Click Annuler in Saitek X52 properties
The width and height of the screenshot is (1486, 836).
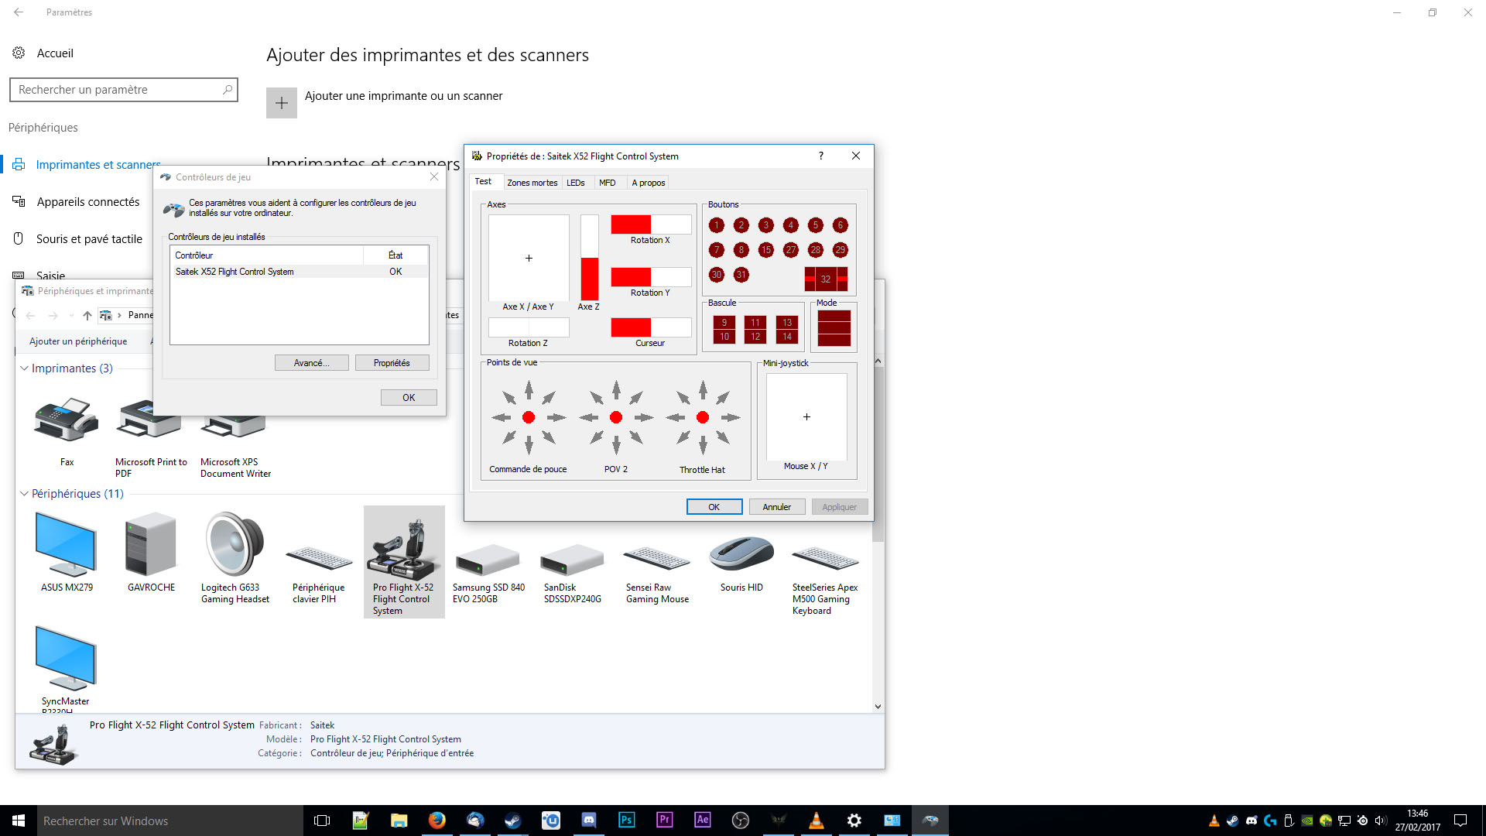(777, 507)
